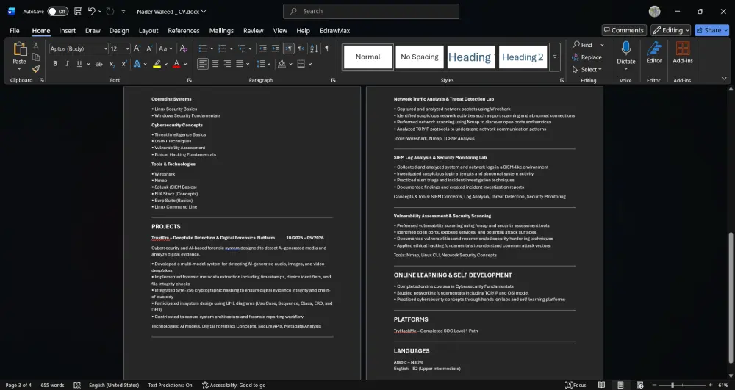Click zoom in plus button
This screenshot has width=735, height=390.
(710, 385)
